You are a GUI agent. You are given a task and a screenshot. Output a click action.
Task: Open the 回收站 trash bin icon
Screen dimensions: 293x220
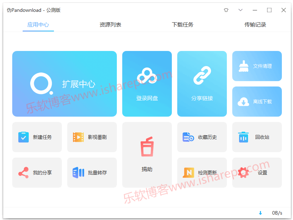tap(243, 137)
